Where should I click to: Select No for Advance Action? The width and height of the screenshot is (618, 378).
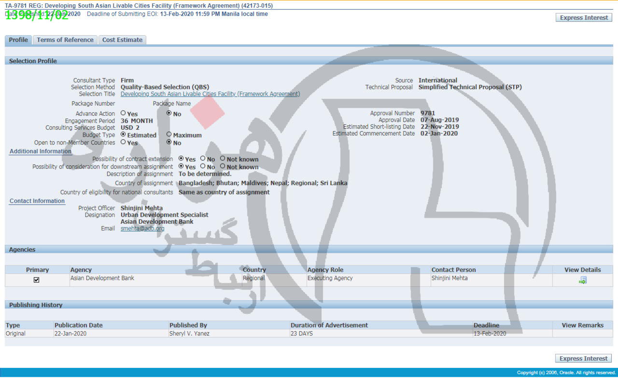tap(169, 113)
